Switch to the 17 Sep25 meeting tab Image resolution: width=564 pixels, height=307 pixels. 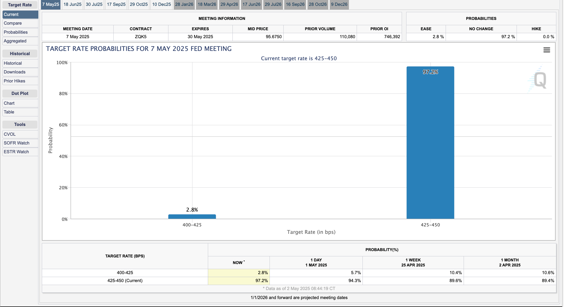116,5
